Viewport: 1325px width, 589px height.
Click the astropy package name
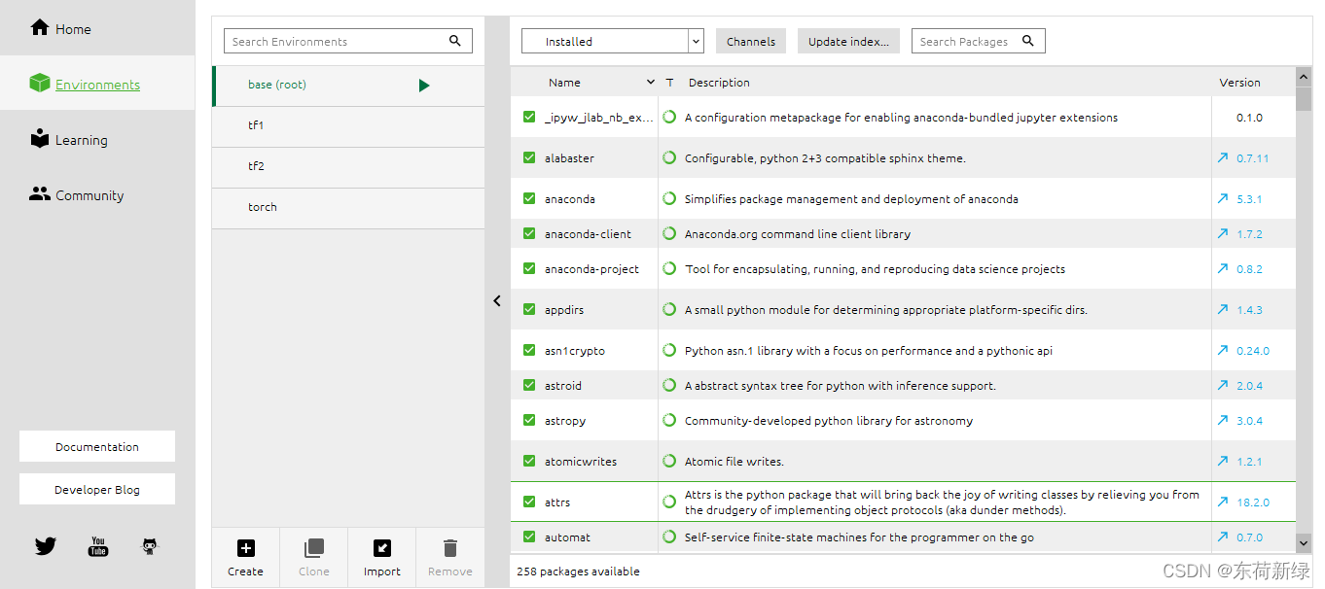pos(565,421)
